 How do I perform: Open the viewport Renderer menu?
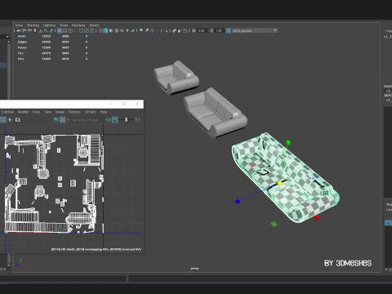click(78, 25)
